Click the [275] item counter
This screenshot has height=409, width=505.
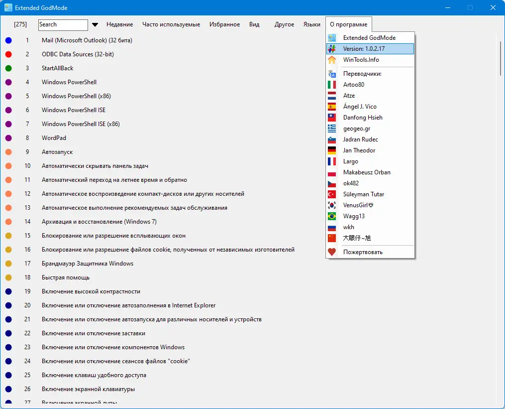tap(20, 24)
